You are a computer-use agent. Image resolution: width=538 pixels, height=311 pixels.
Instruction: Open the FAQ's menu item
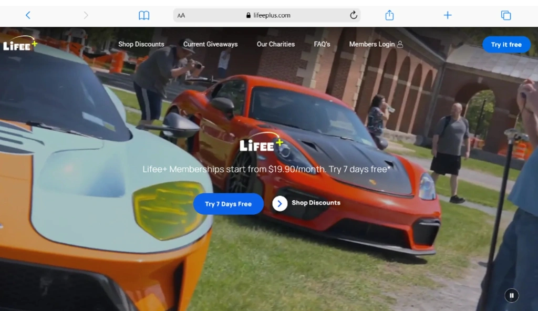[322, 44]
